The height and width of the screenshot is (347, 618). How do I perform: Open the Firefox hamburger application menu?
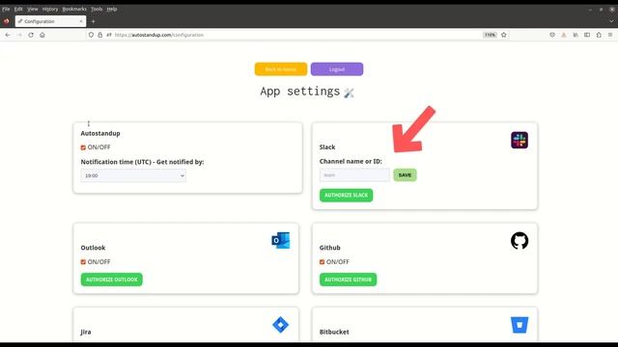click(610, 35)
